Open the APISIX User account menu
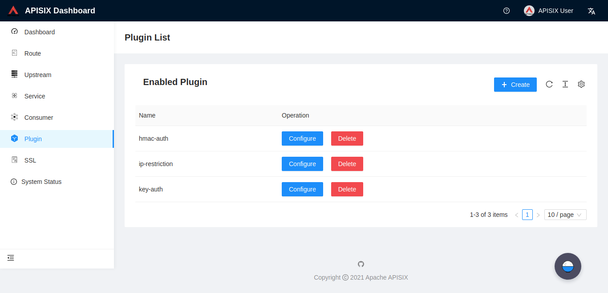608x293 pixels. 548,10
